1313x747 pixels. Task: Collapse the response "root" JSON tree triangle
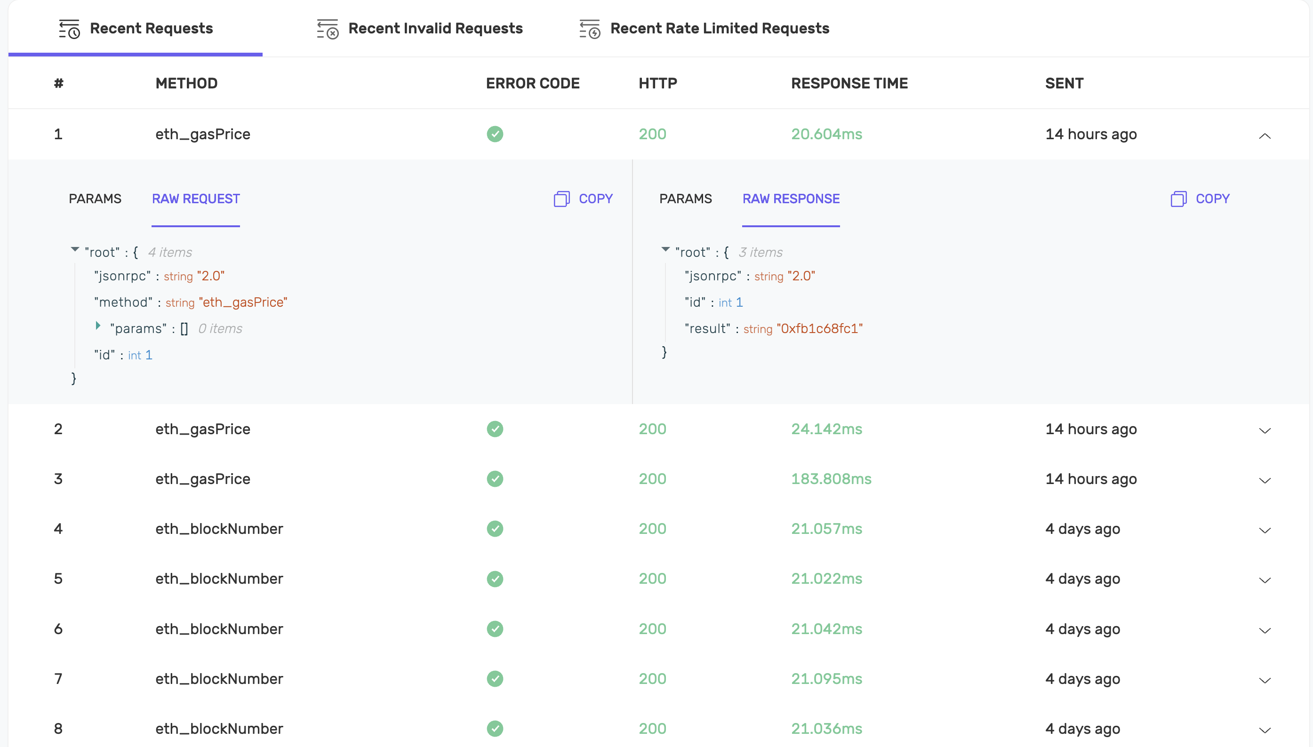(665, 250)
